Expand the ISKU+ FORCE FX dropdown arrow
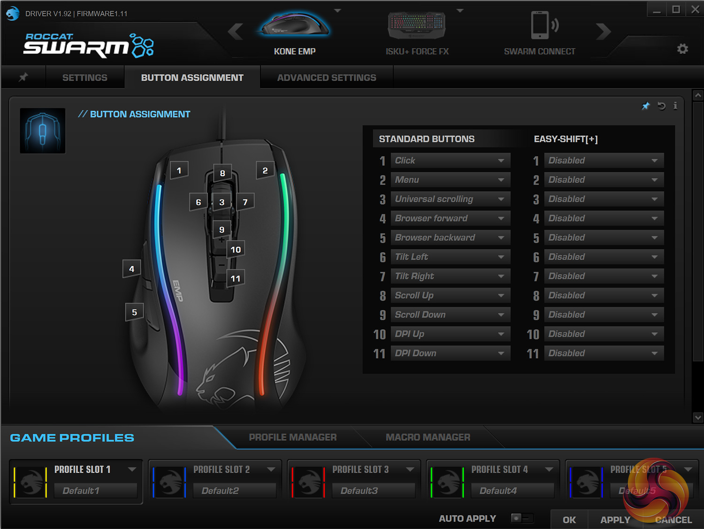 click(460, 10)
